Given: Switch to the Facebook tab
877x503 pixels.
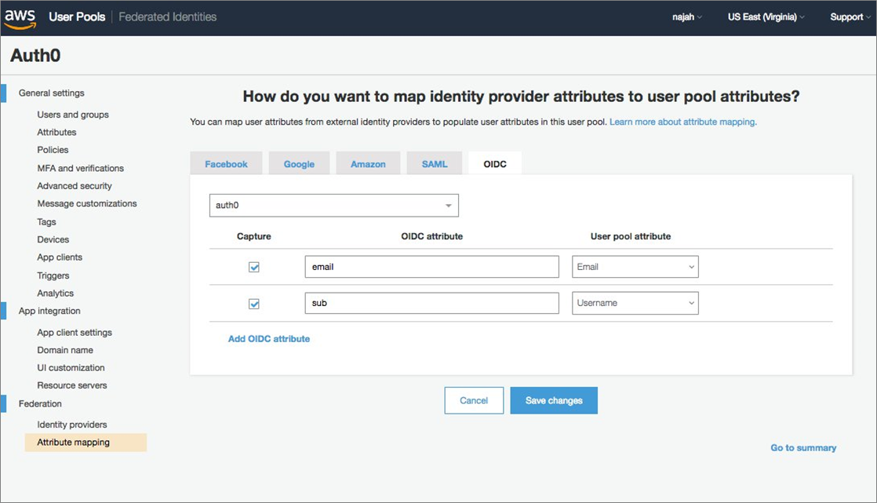Looking at the screenshot, I should point(226,163).
